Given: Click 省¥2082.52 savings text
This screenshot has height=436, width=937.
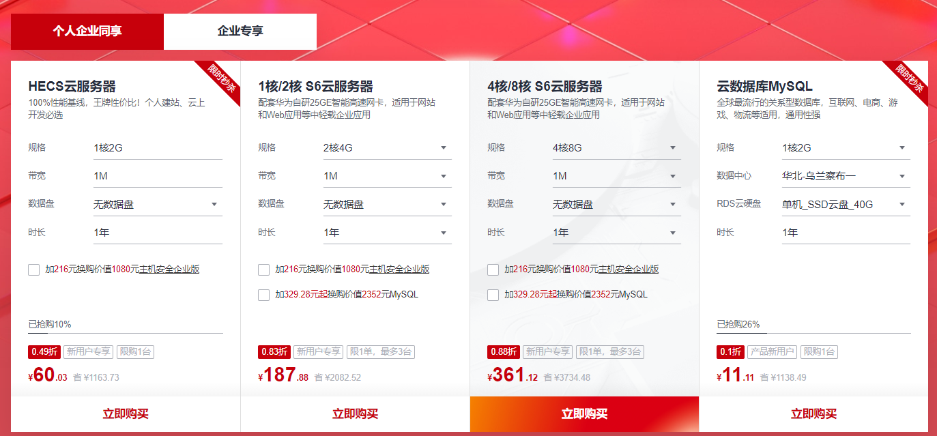Looking at the screenshot, I should point(337,377).
